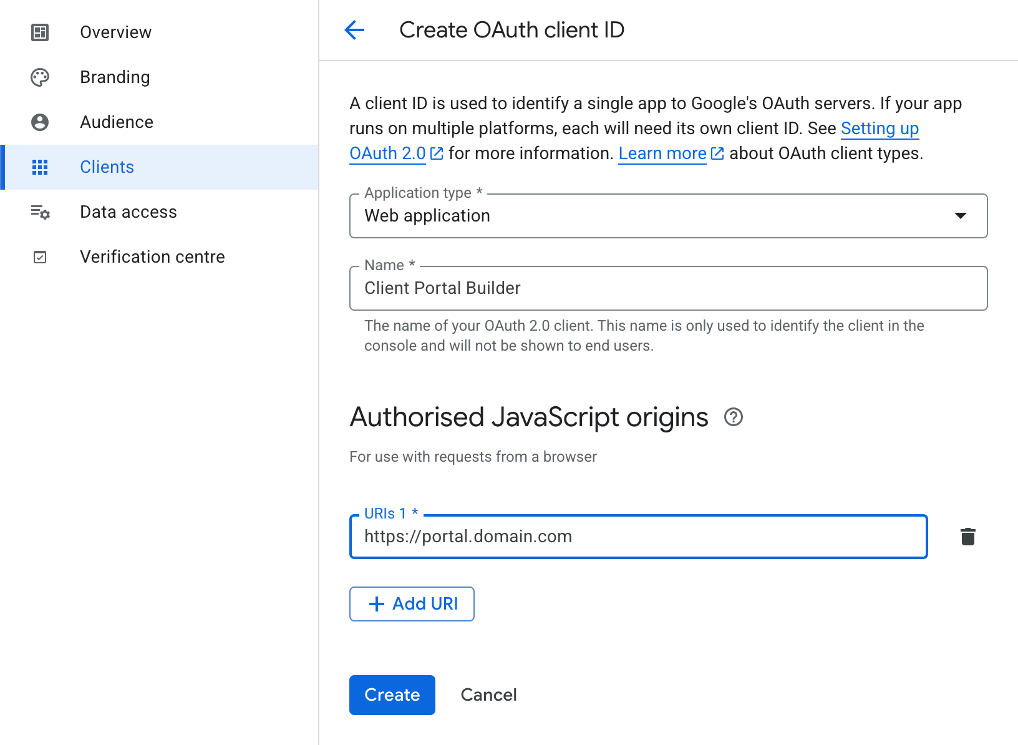Open the Branding menu item
1018x745 pixels.
coord(115,77)
